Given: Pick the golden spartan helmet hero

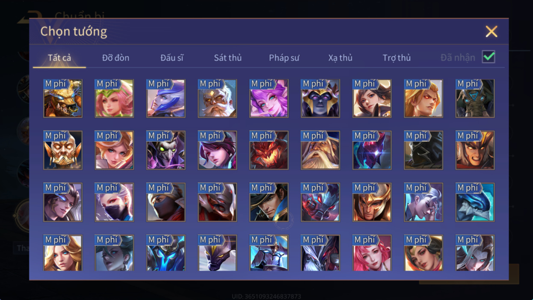Looking at the screenshot, I should [372, 202].
